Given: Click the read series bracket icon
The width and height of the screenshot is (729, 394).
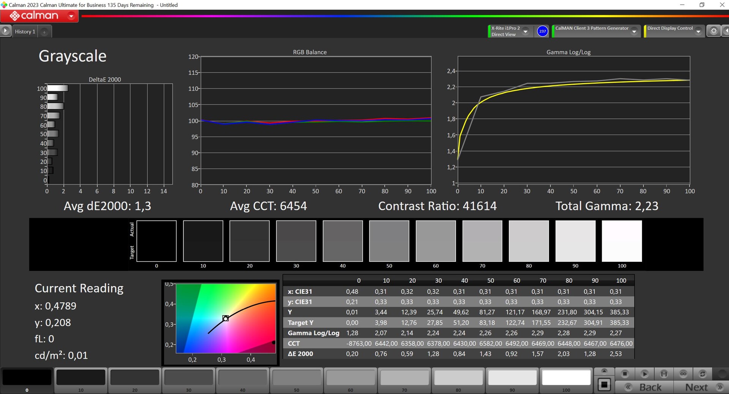Looking at the screenshot, I should click(x=664, y=374).
